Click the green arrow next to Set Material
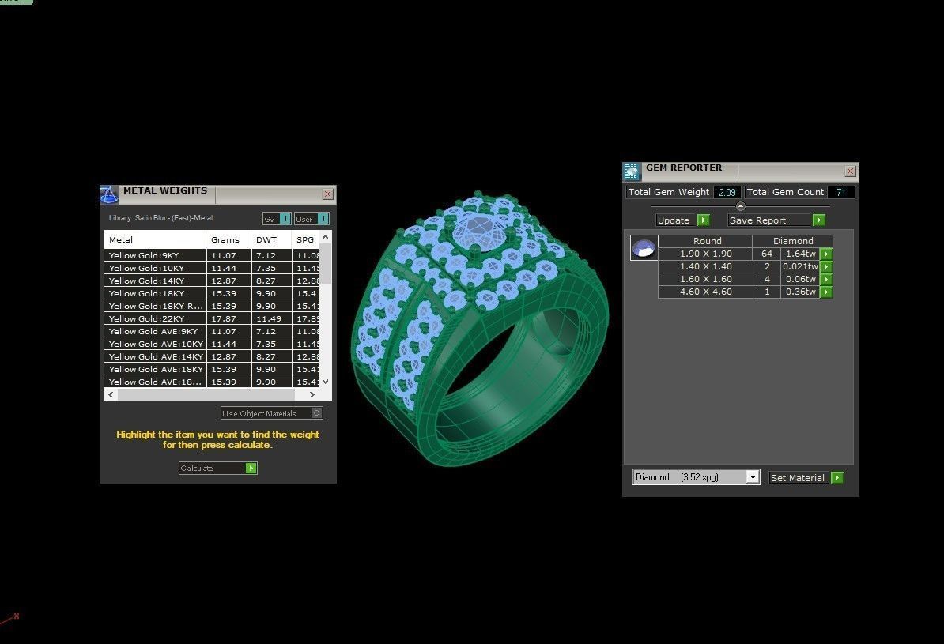The width and height of the screenshot is (944, 644). tap(836, 477)
